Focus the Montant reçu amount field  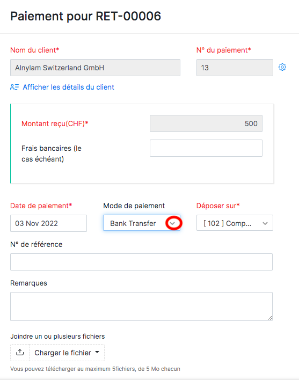206,123
